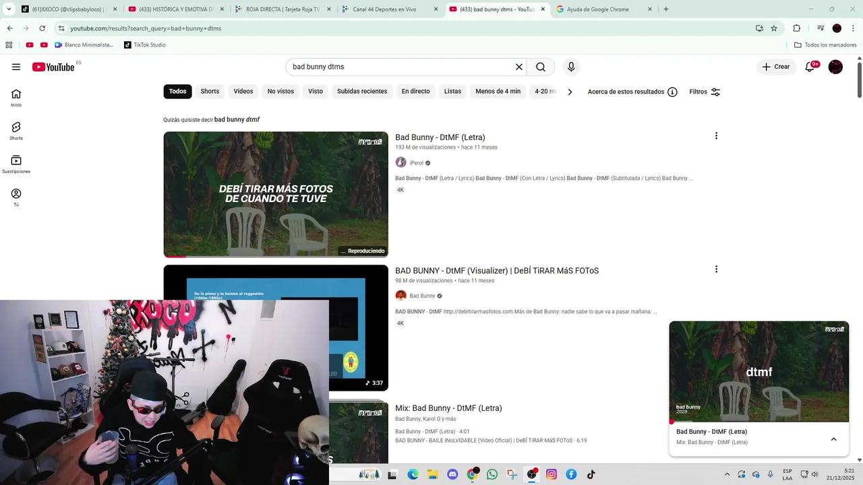Select the Visto filter chip
This screenshot has height=485, width=863.
pyautogui.click(x=316, y=92)
